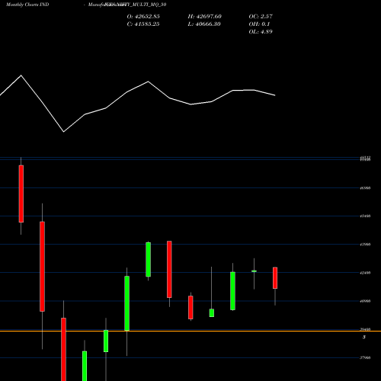
Task: Select the high value H: 42697.60
Action: tap(205, 16)
